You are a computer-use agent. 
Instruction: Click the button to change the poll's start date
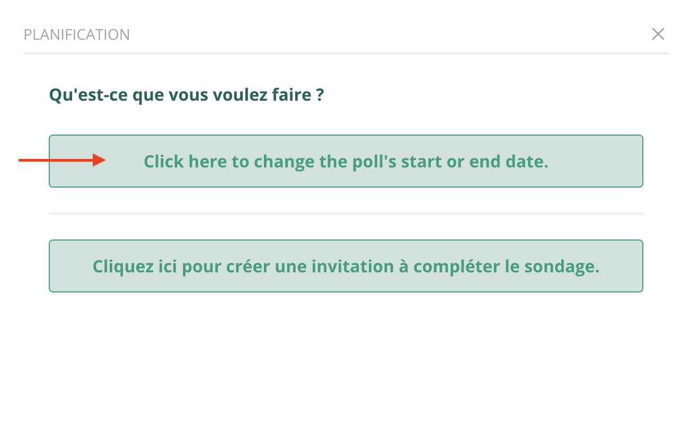coord(345,161)
